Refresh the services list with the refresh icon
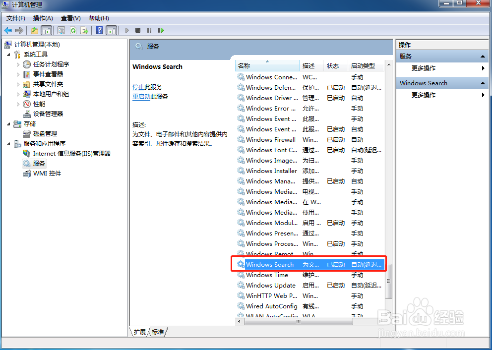492x350 pixels. [73, 30]
